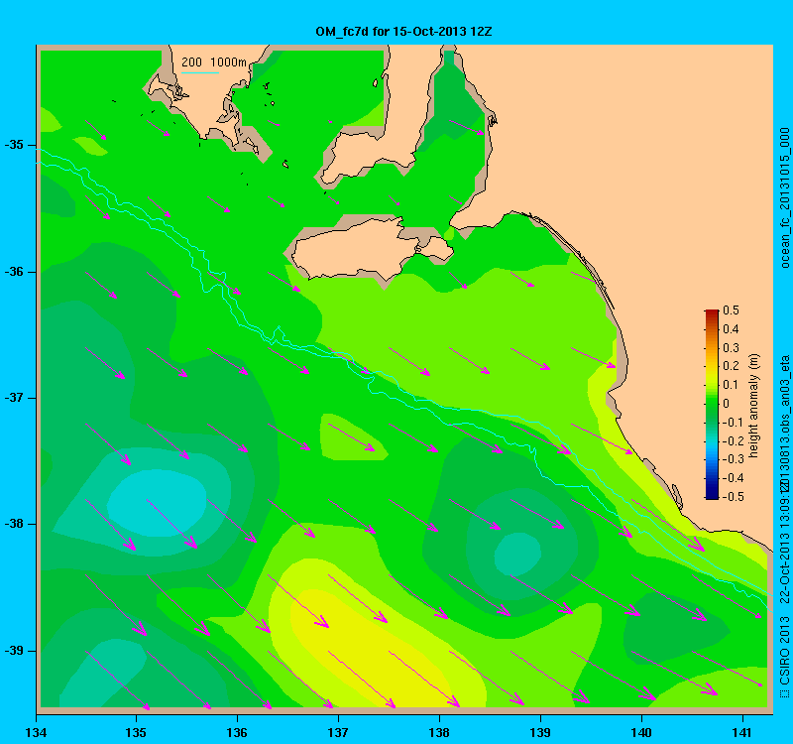The image size is (793, 744).
Task: Click the vertical "CSIRO 2013" copyright text
Action: (x=784, y=651)
